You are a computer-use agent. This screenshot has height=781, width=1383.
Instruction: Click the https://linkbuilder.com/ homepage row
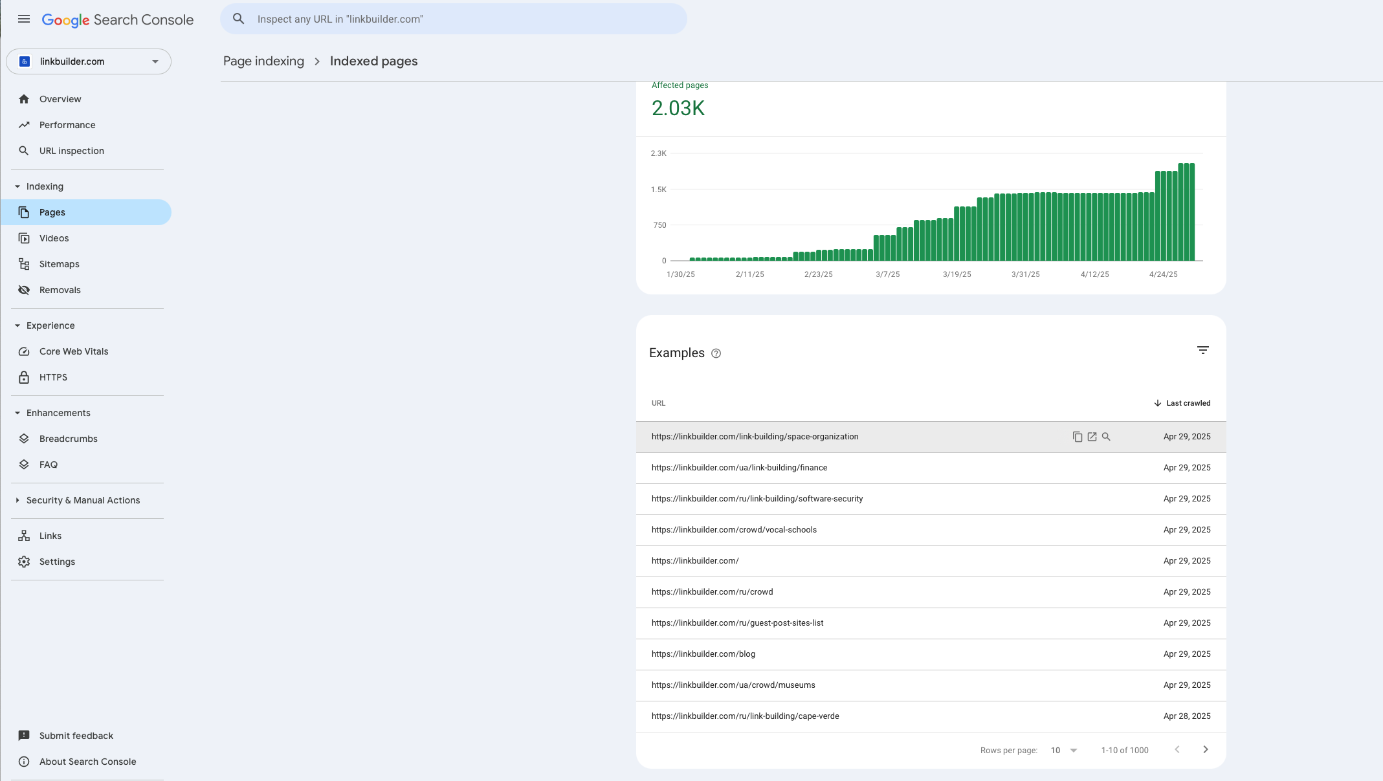pos(931,561)
